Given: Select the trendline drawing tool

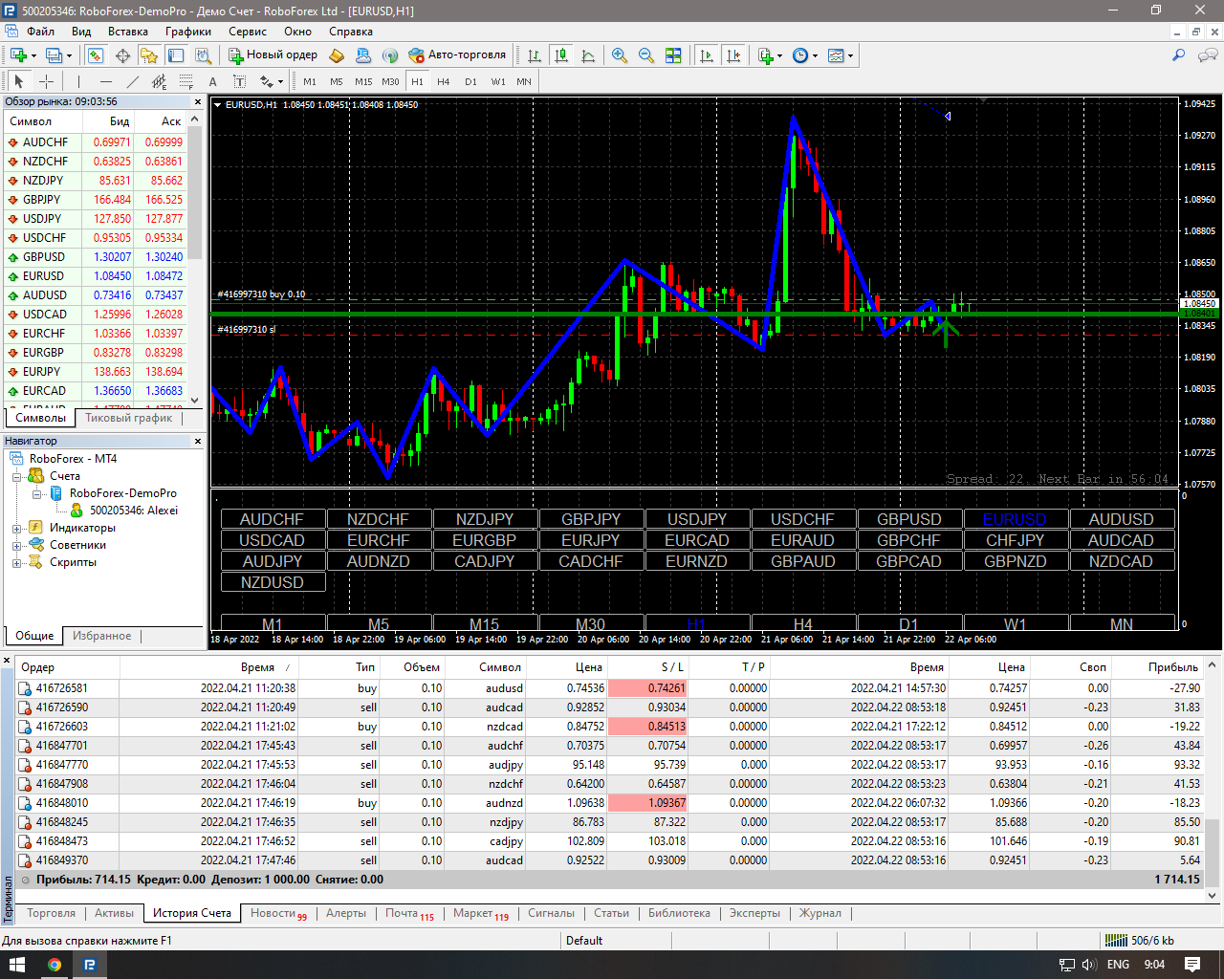Looking at the screenshot, I should click(x=133, y=81).
